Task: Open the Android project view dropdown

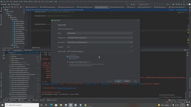Action: coord(7,7)
